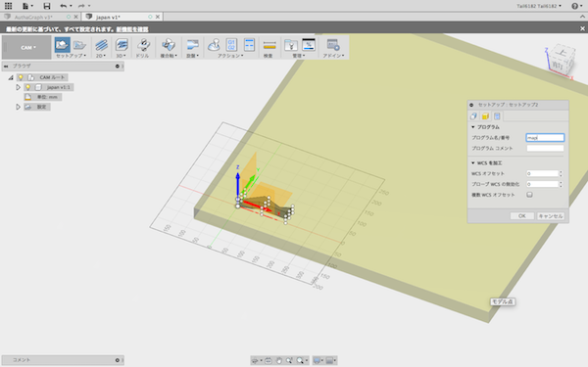Collapse the ブラウザ panel
The width and height of the screenshot is (588, 367).
pos(6,66)
